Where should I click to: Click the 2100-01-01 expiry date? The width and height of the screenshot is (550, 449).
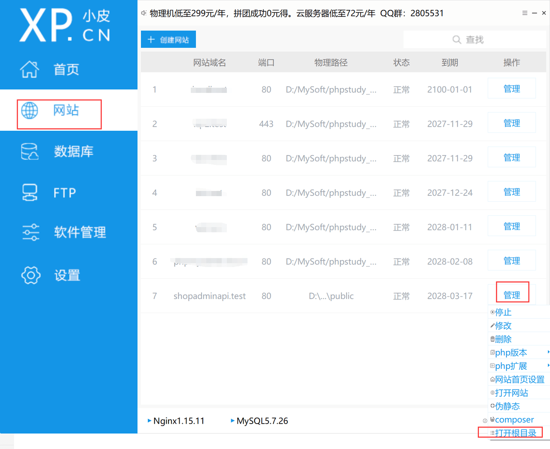[450, 89]
